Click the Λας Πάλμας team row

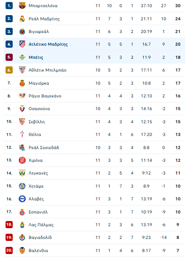click(94, 225)
